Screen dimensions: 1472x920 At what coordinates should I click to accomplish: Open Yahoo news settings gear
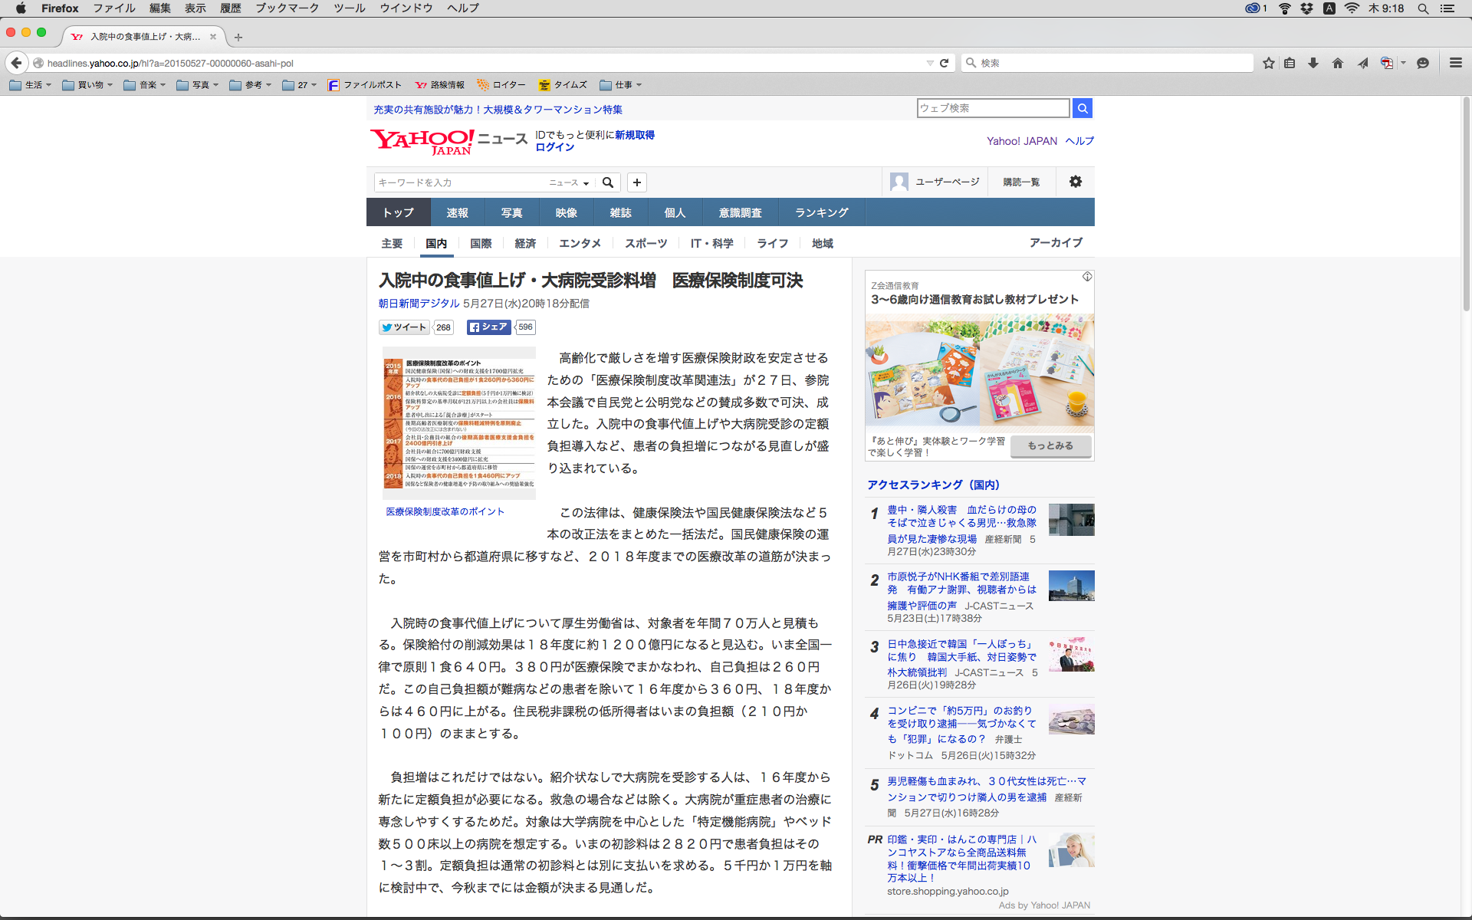click(1076, 182)
